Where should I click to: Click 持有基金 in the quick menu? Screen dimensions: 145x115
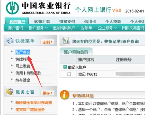[x=23, y=80]
